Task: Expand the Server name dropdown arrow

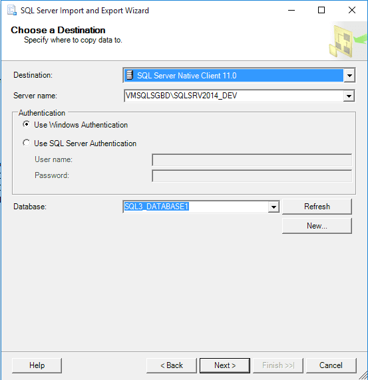Action: 349,96
